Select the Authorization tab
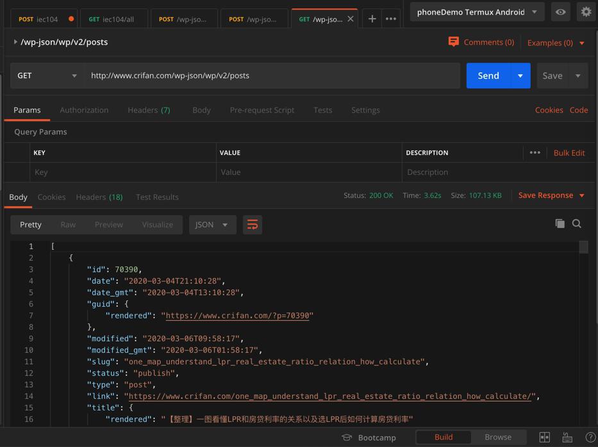The width and height of the screenshot is (598, 447). tap(84, 110)
